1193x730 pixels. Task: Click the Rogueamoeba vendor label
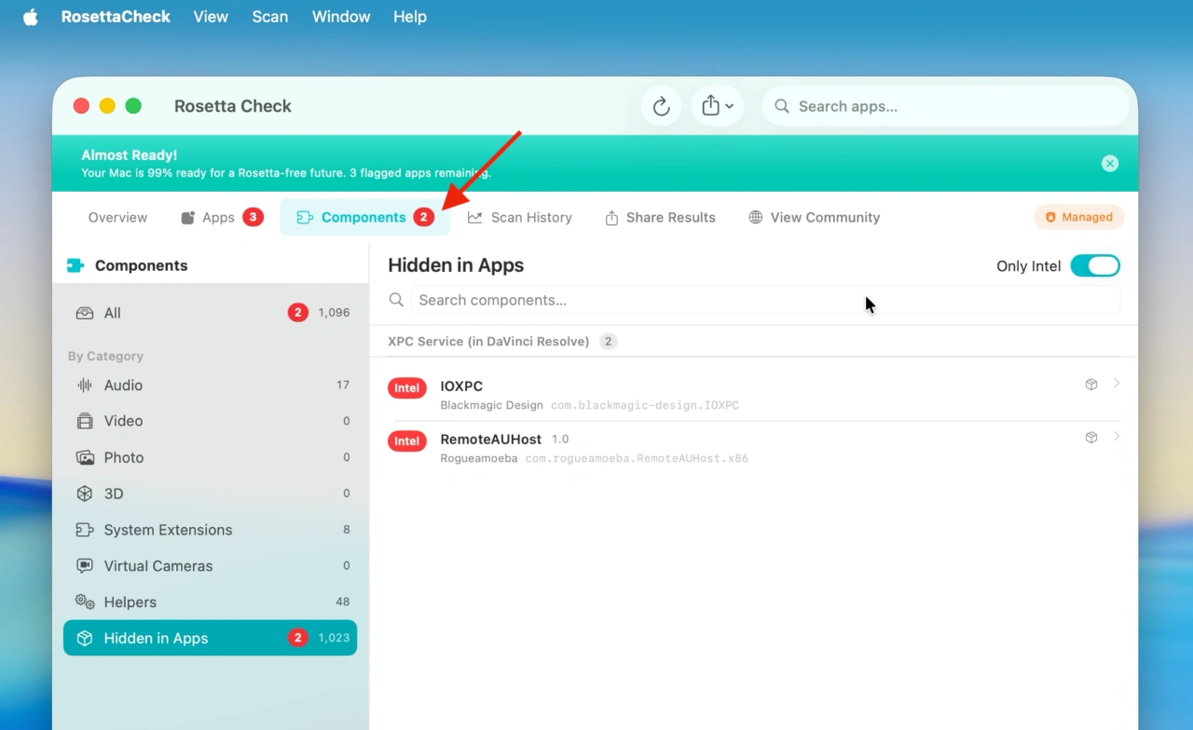[479, 459]
